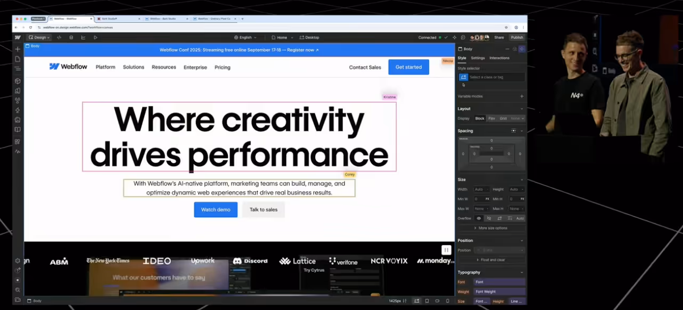The width and height of the screenshot is (683, 310).
Task: Set Display to Flex
Action: coord(492,118)
